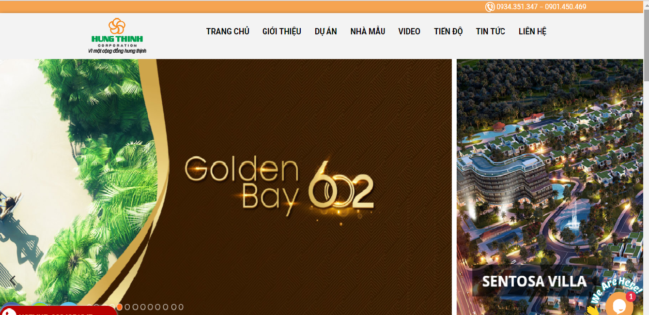Click the red chat notification badge
649x315 pixels.
631,297
